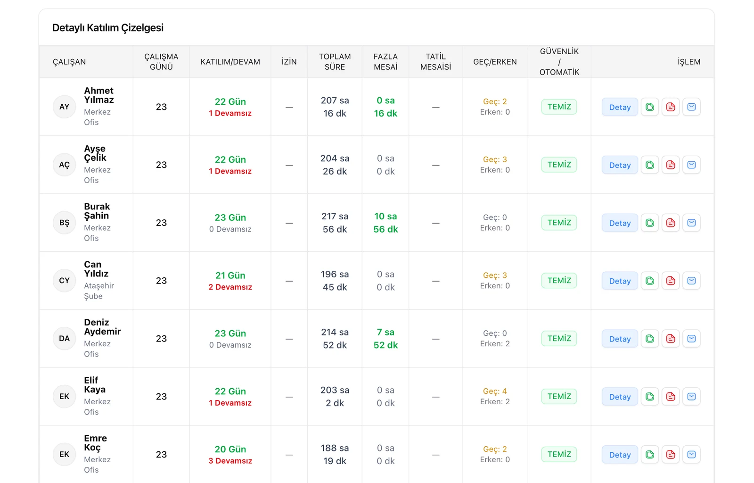Click the '10 sa 56 dk' overtime value

385,223
